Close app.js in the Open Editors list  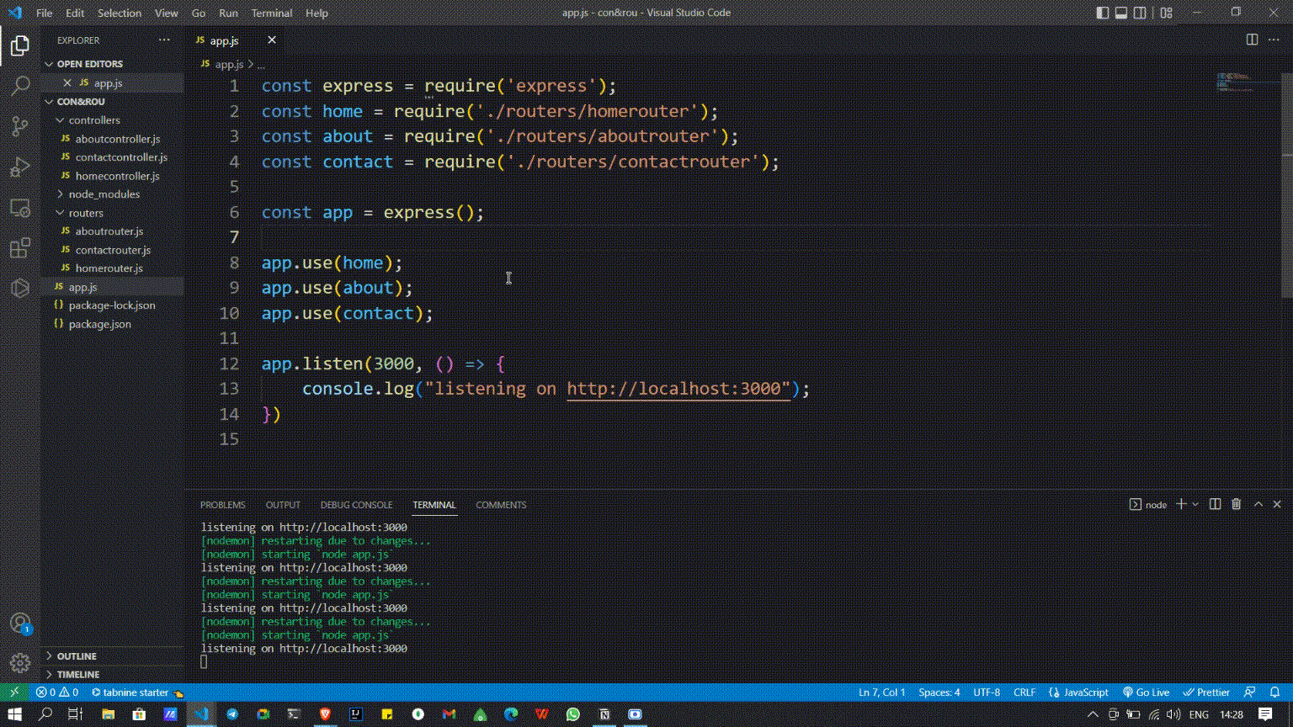67,83
